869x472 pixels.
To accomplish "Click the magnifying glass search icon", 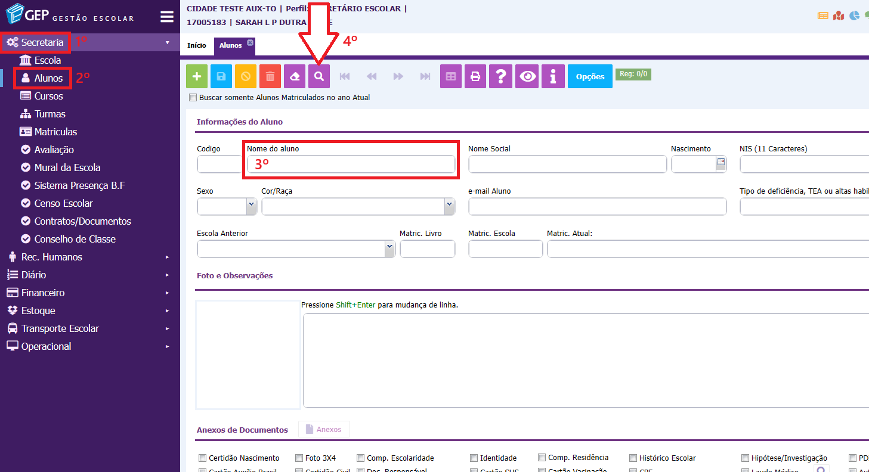I will pyautogui.click(x=319, y=76).
